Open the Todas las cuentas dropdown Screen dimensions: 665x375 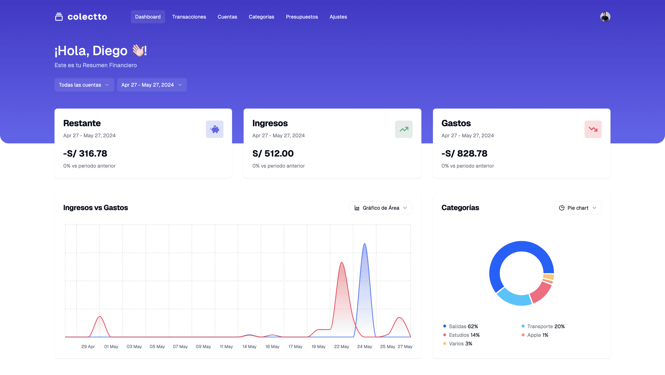pyautogui.click(x=84, y=85)
